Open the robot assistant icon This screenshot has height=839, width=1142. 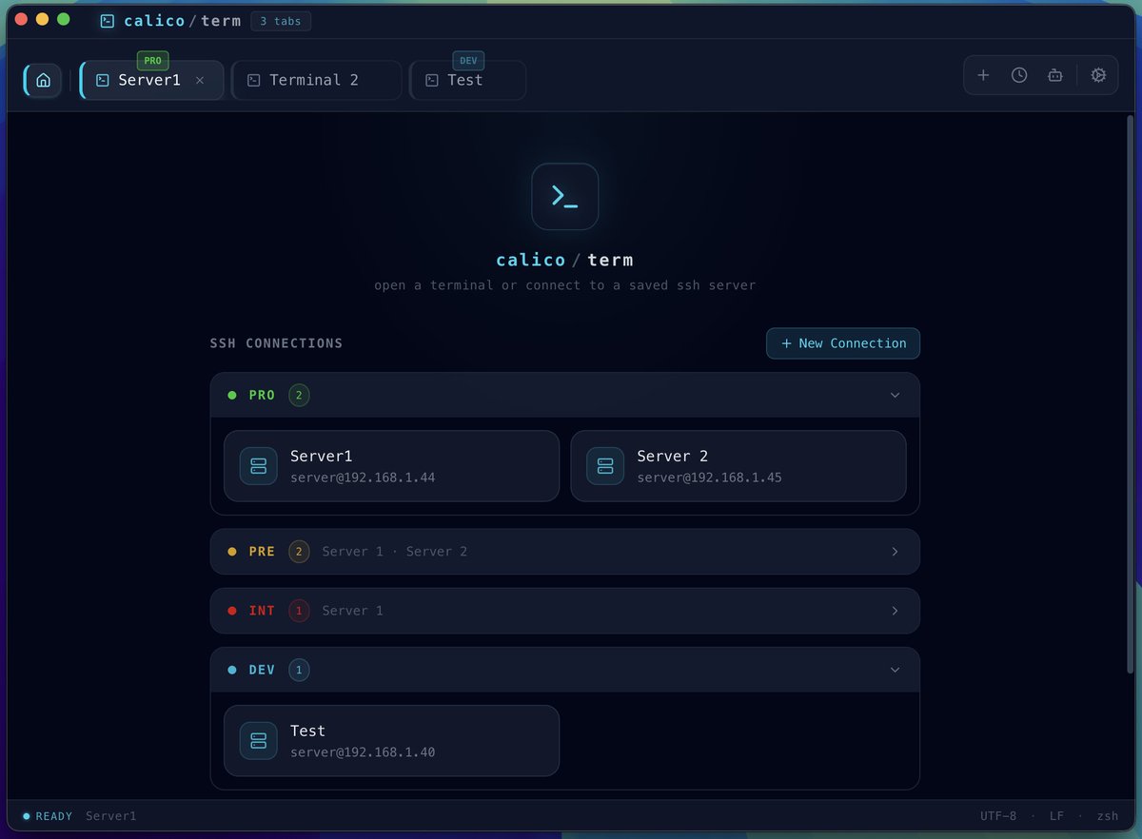[1054, 75]
